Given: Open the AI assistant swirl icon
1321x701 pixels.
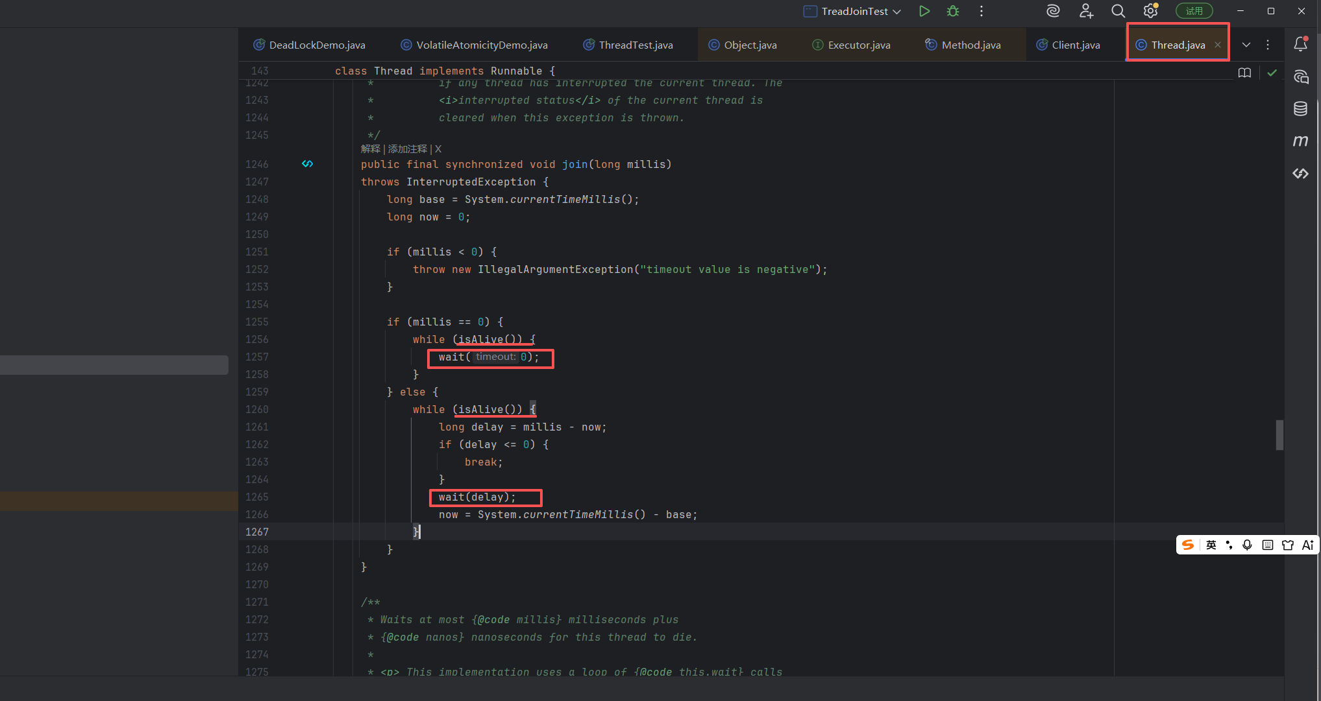Looking at the screenshot, I should pyautogui.click(x=1053, y=11).
